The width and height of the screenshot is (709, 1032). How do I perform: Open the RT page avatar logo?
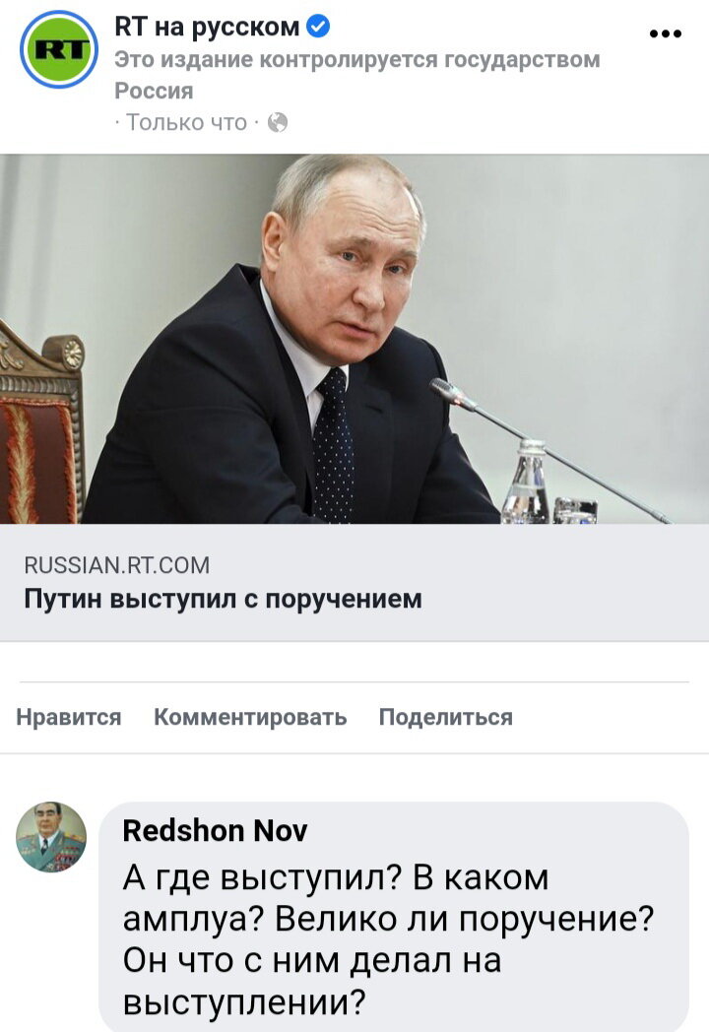click(x=58, y=49)
